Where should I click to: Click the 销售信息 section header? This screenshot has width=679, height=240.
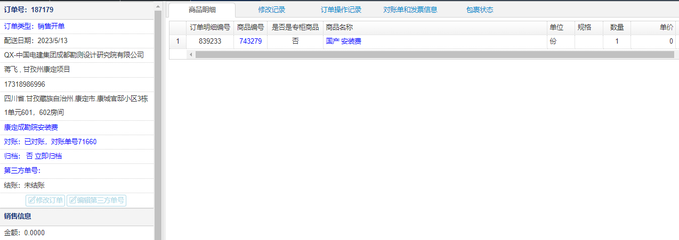tap(18, 216)
